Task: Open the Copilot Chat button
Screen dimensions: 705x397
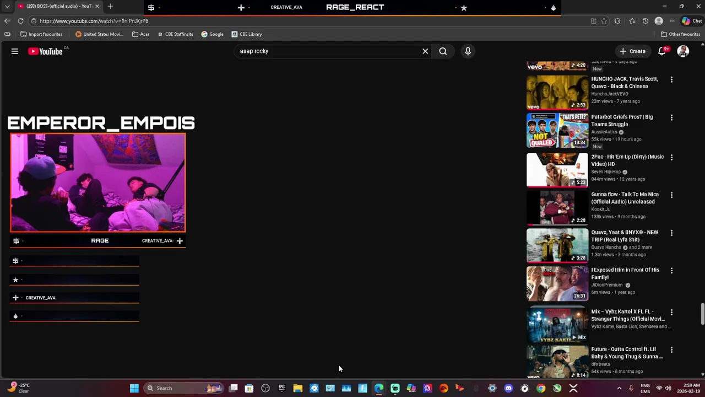Action: (x=692, y=21)
